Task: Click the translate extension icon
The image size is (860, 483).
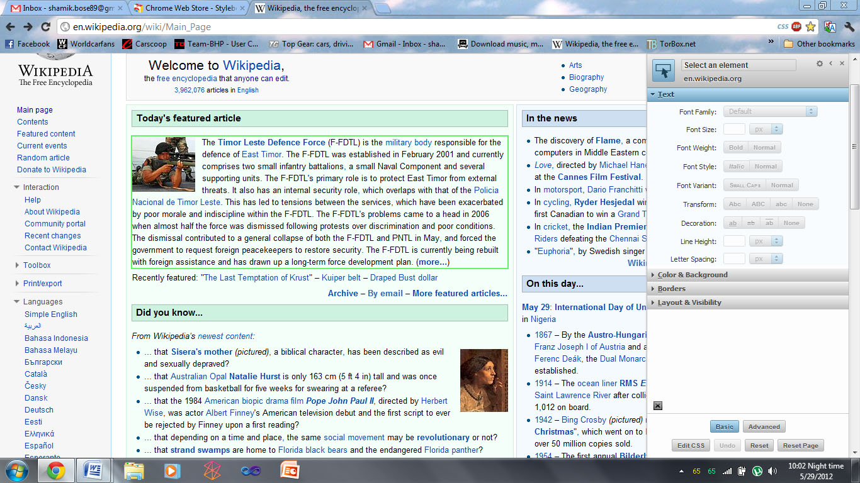Action: (x=830, y=26)
